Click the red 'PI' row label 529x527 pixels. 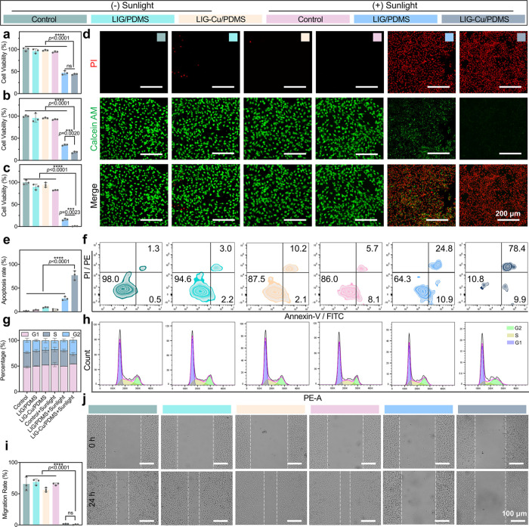pyautogui.click(x=94, y=62)
